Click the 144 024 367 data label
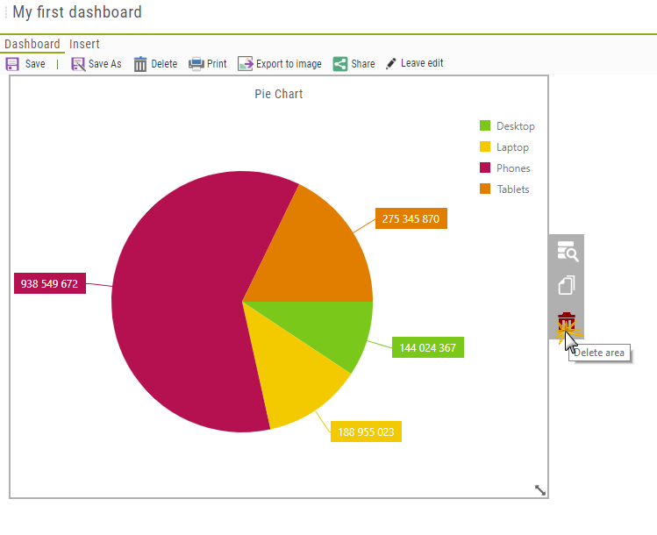Viewport: 657px width, 535px height. 428,347
